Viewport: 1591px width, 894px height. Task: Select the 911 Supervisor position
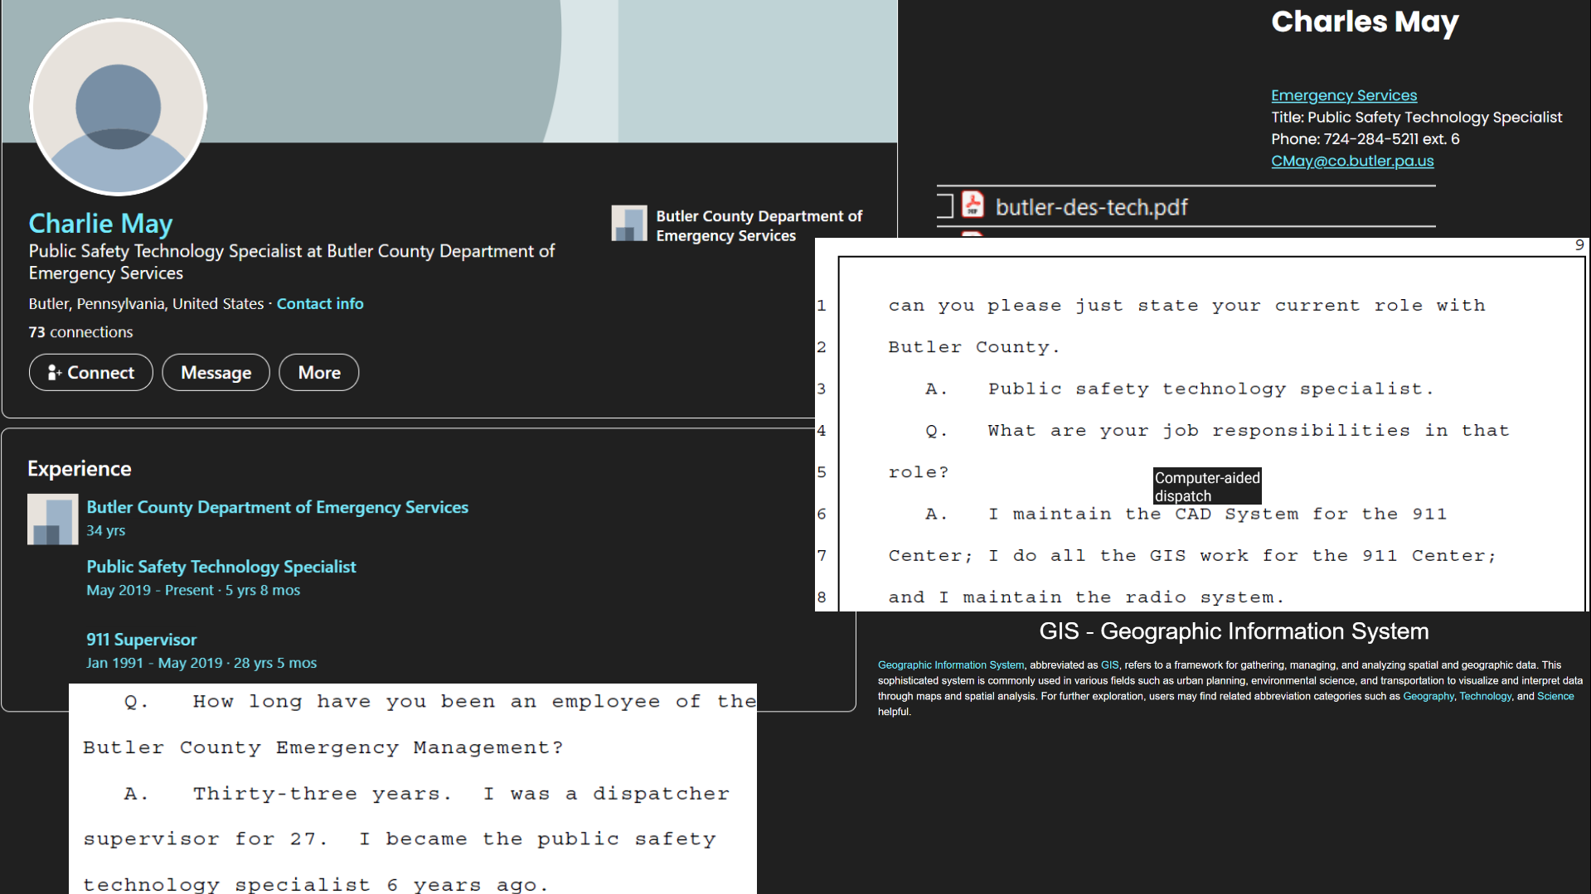tap(142, 639)
